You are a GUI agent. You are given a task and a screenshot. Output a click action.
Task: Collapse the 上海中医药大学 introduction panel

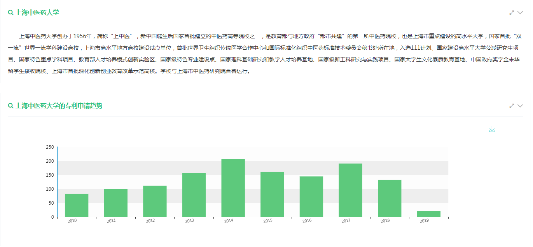520,13
